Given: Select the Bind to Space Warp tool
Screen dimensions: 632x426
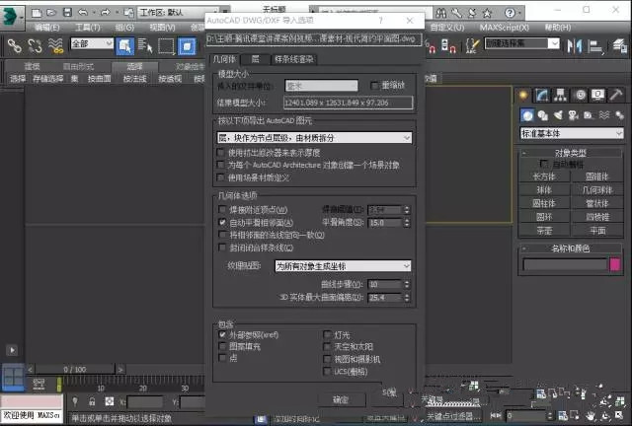Looking at the screenshot, I should [56, 46].
